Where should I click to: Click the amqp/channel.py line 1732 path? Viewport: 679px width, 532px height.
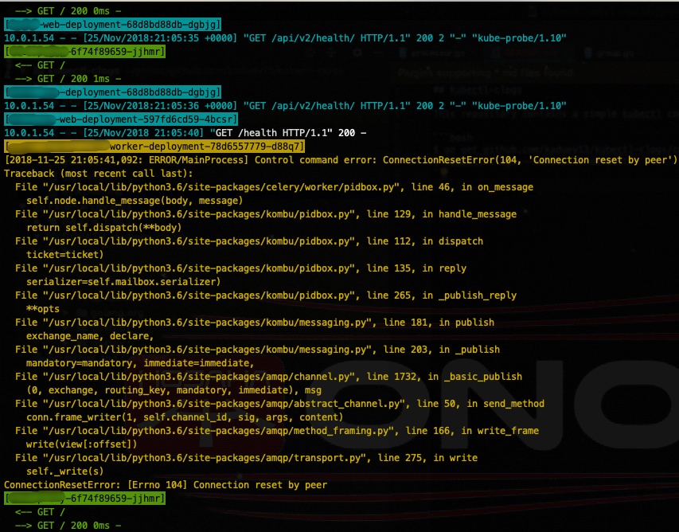(x=201, y=377)
